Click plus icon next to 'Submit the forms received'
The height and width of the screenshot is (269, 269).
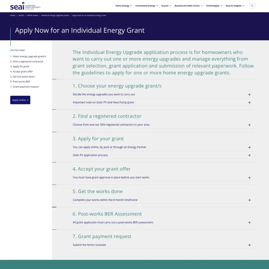point(249,245)
